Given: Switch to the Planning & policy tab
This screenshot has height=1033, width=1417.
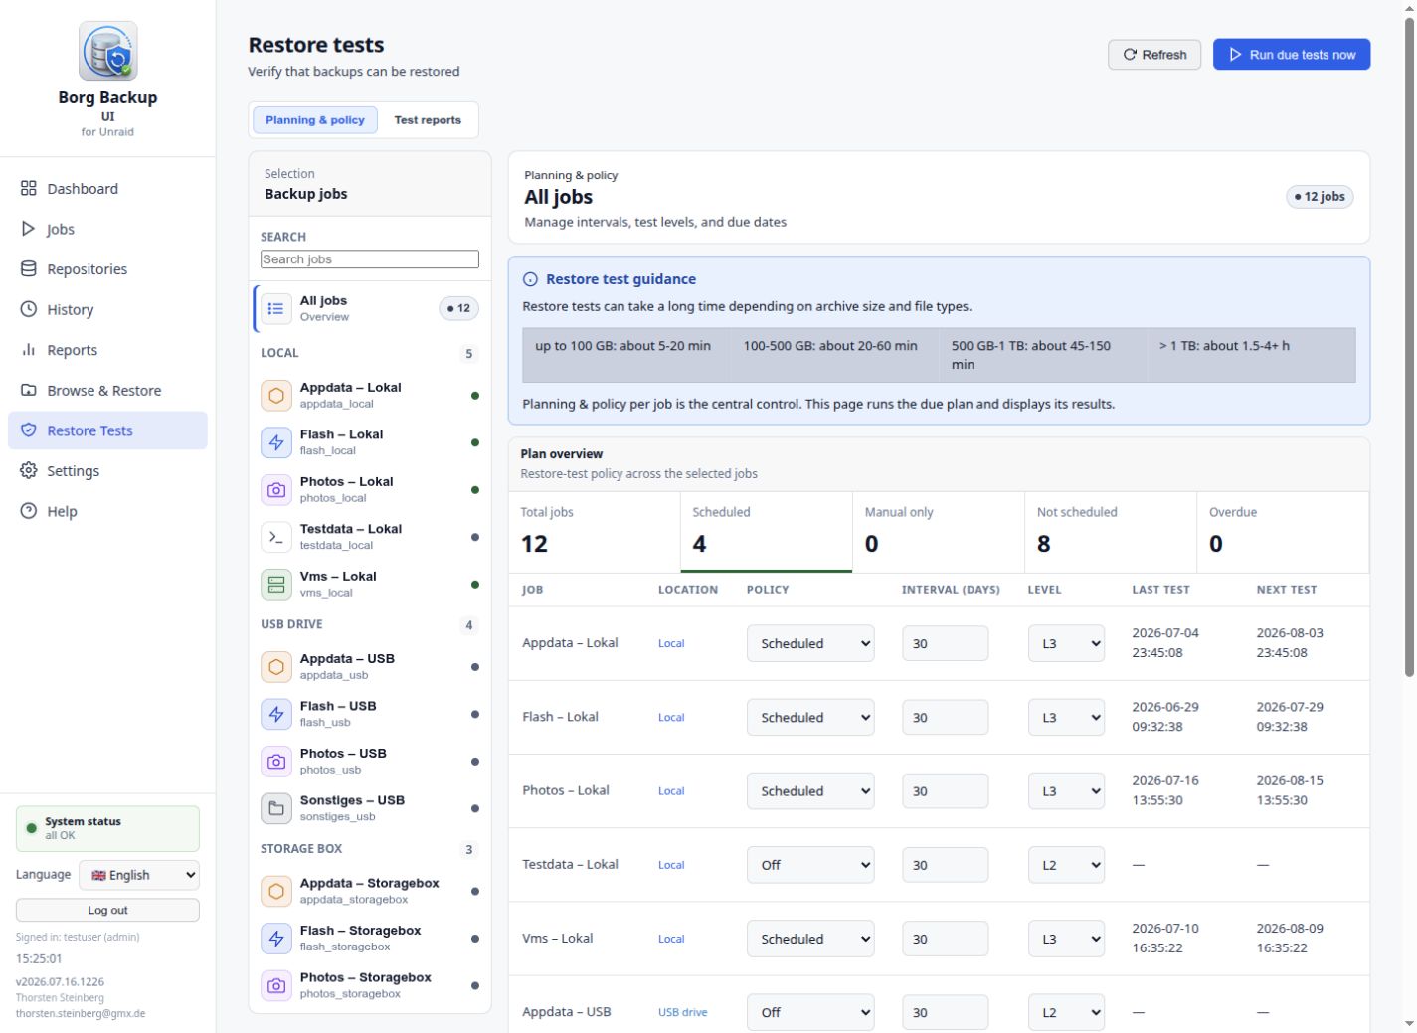Looking at the screenshot, I should tap(315, 120).
